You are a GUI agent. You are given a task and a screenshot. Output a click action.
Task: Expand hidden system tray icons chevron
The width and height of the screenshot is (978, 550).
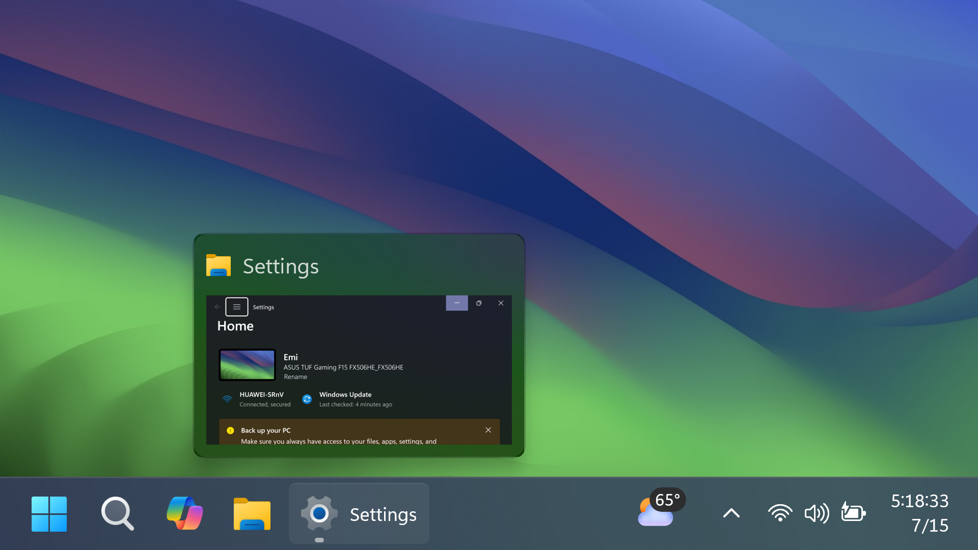pyautogui.click(x=731, y=513)
